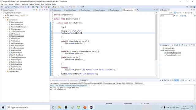Click the editor scroll down arrow
The image size is (196, 110).
(x=156, y=75)
